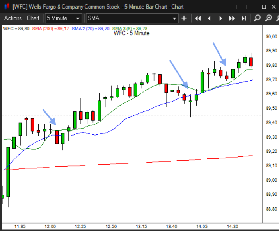Image resolution: width=279 pixels, height=231 pixels.
Task: Click the WFC = 89,80 price label
Action: 16,29
